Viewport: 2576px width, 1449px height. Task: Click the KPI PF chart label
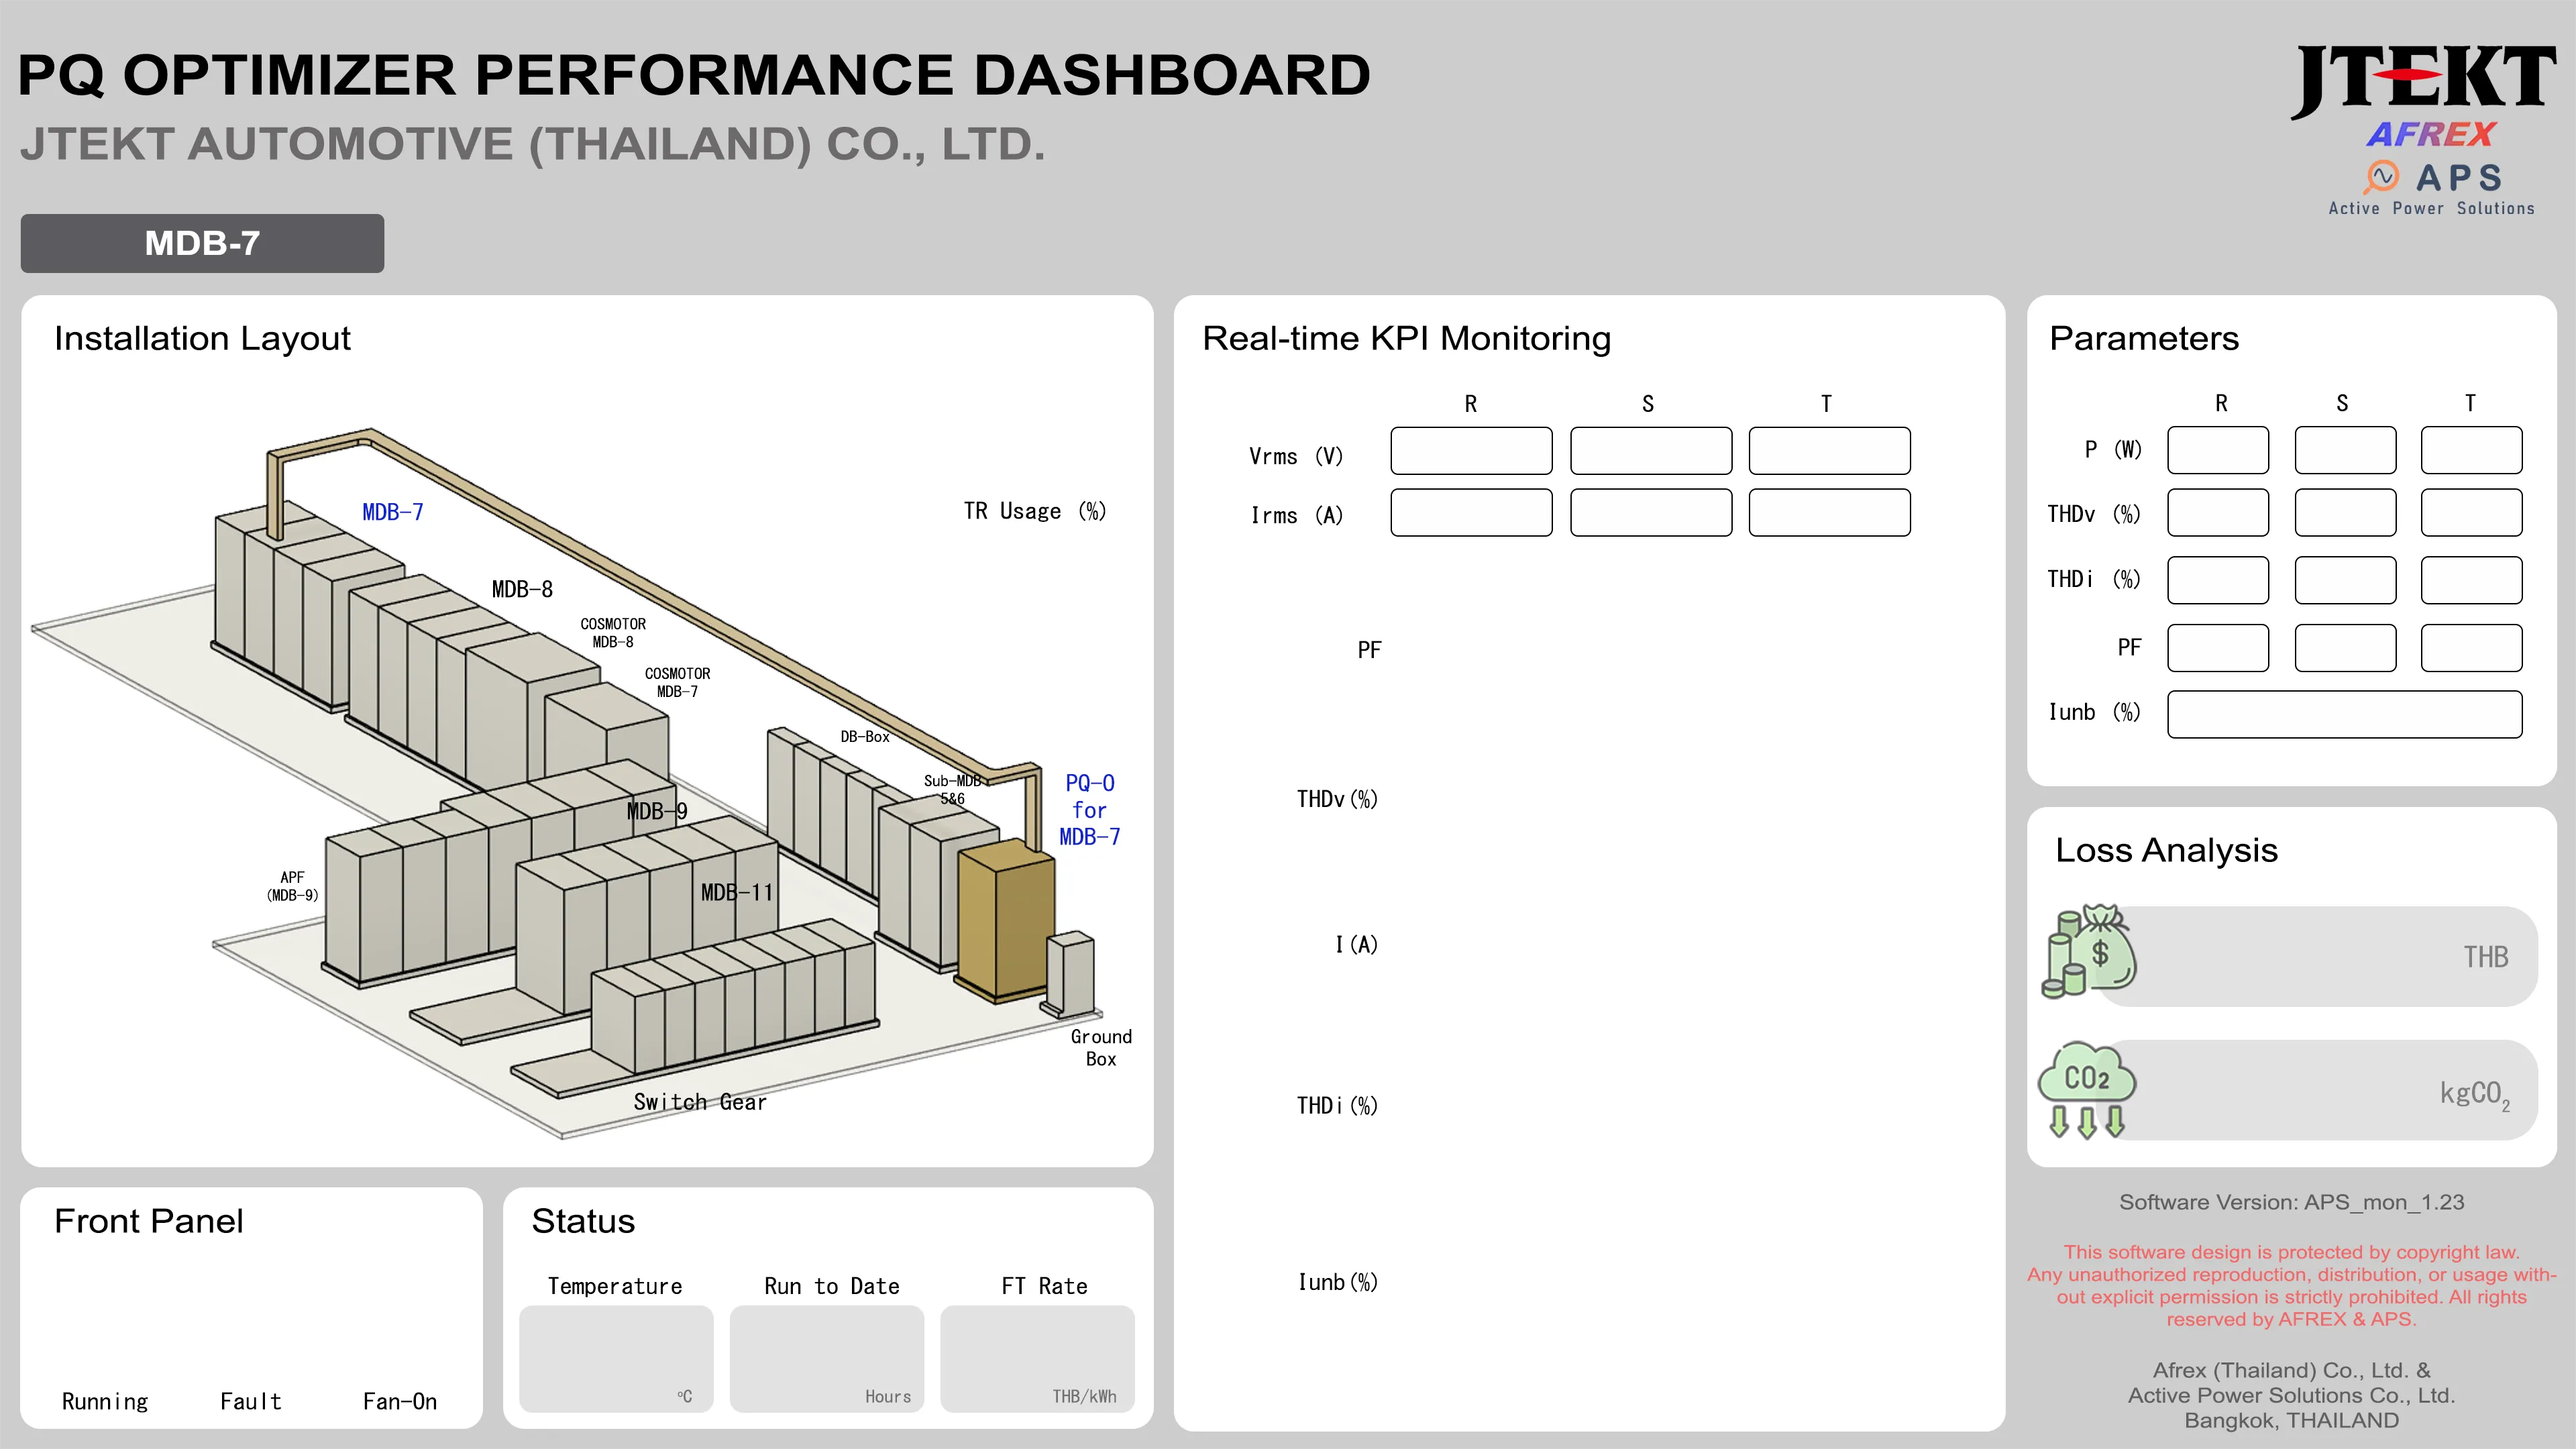[1369, 650]
